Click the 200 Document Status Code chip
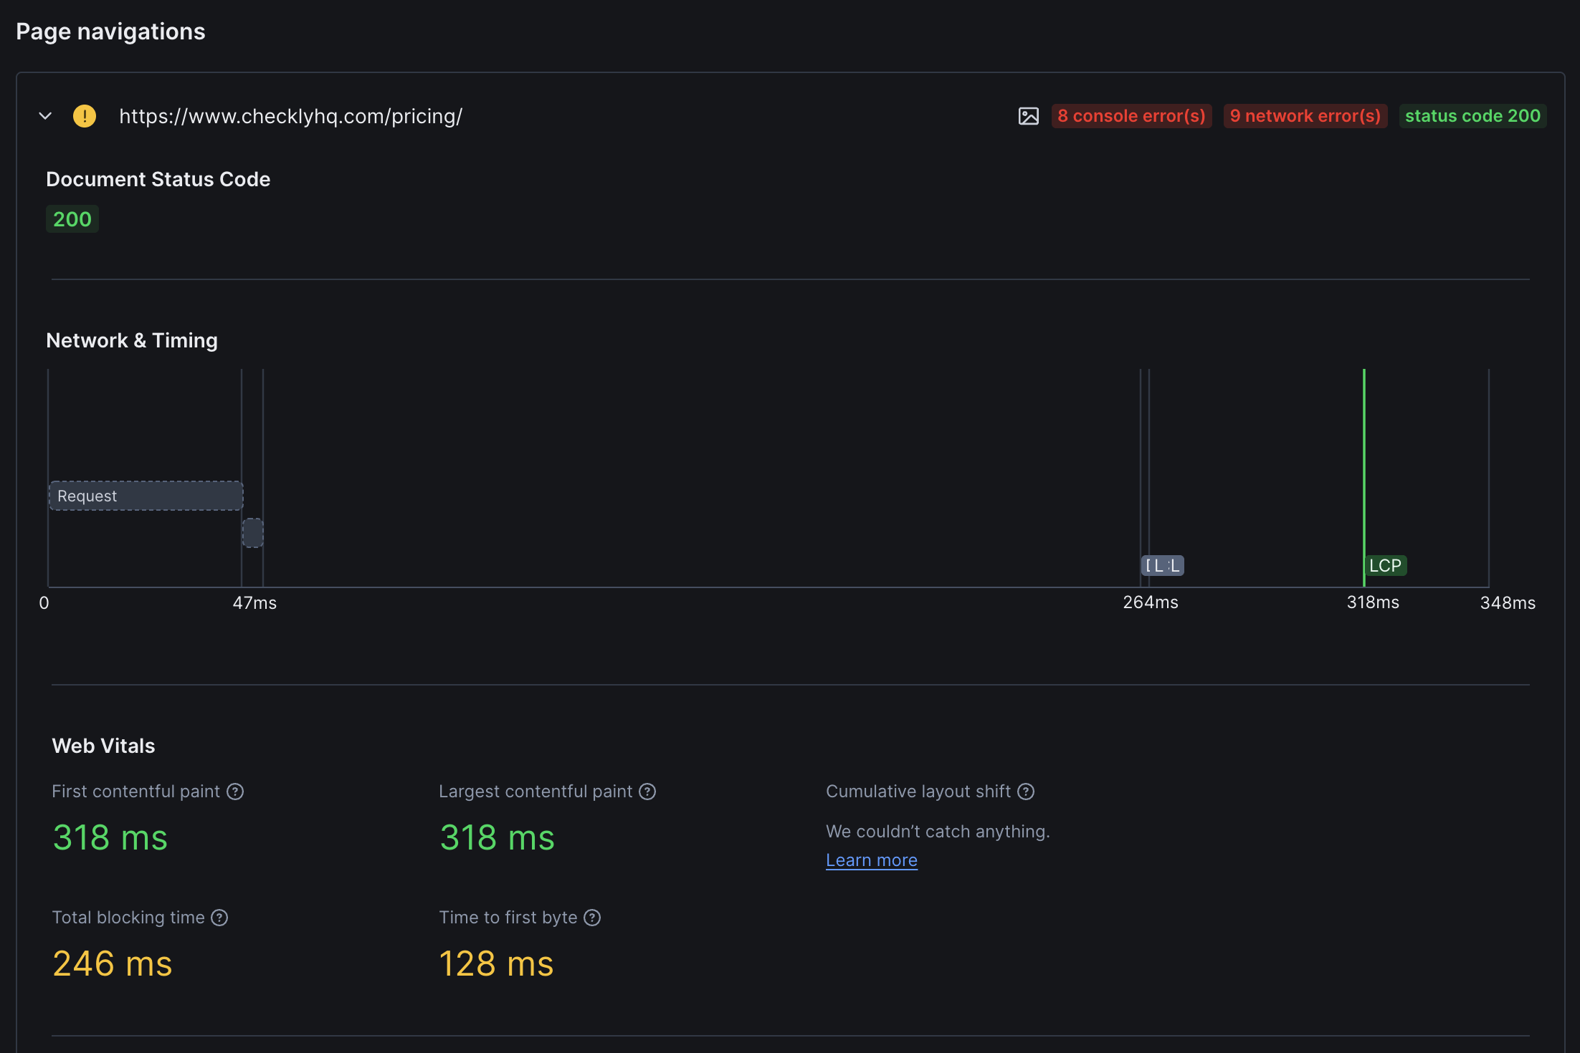The width and height of the screenshot is (1580, 1053). pyautogui.click(x=72, y=218)
